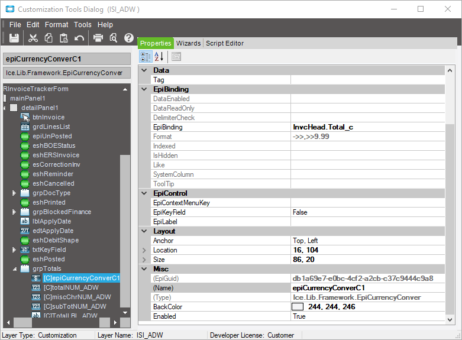Collapse the EpiBinding property category
The image size is (462, 340).
click(x=144, y=89)
